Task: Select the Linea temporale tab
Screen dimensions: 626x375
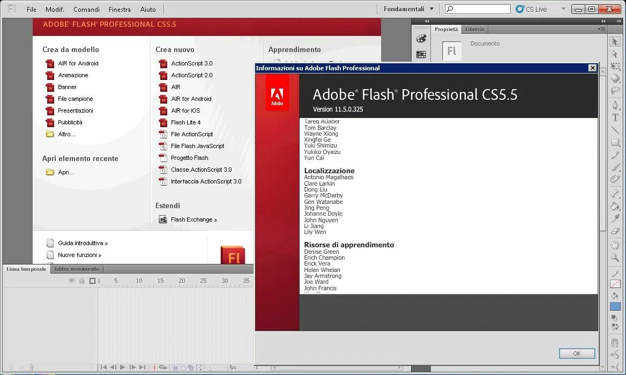Action: click(x=26, y=269)
